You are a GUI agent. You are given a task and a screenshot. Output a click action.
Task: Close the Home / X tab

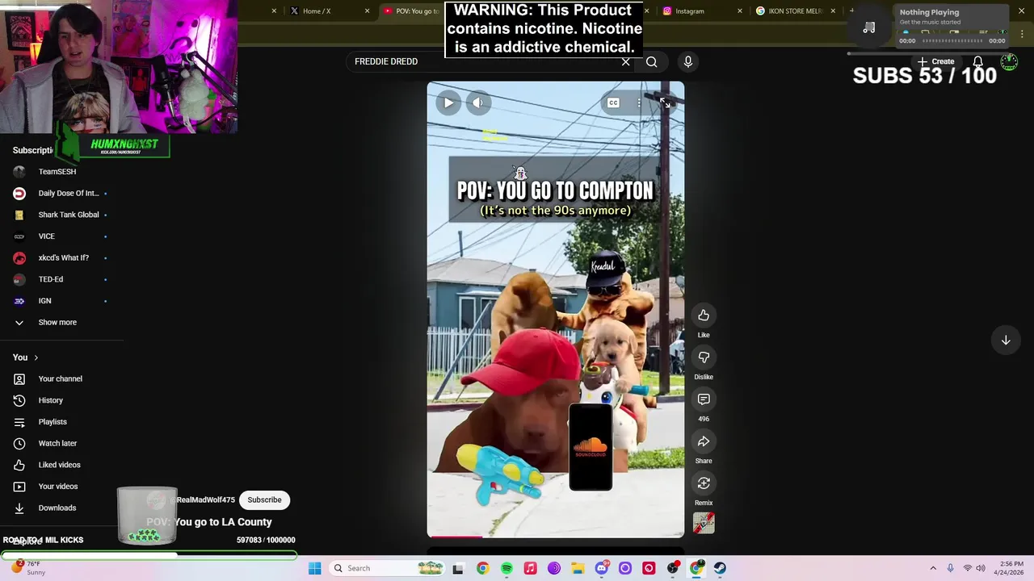click(x=367, y=11)
